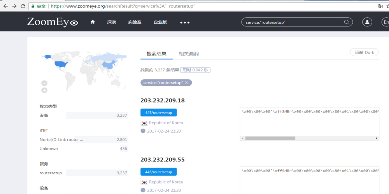Click Korea flag under 203.232.209.18
Image resolution: width=389 pixels, height=194 pixels.
pos(144,123)
